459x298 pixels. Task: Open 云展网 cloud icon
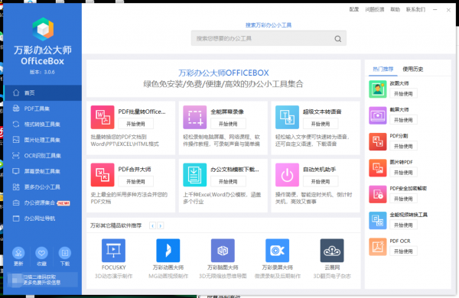332,251
